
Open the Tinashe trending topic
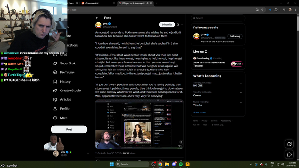click(x=198, y=105)
